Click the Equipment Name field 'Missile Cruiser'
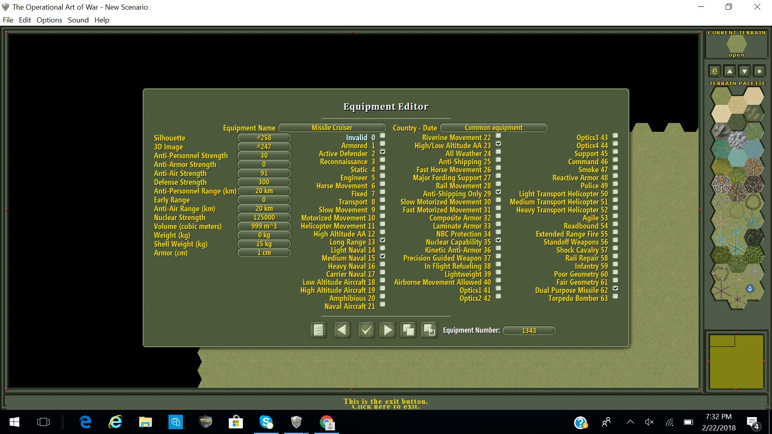This screenshot has width=772, height=434. tap(332, 128)
